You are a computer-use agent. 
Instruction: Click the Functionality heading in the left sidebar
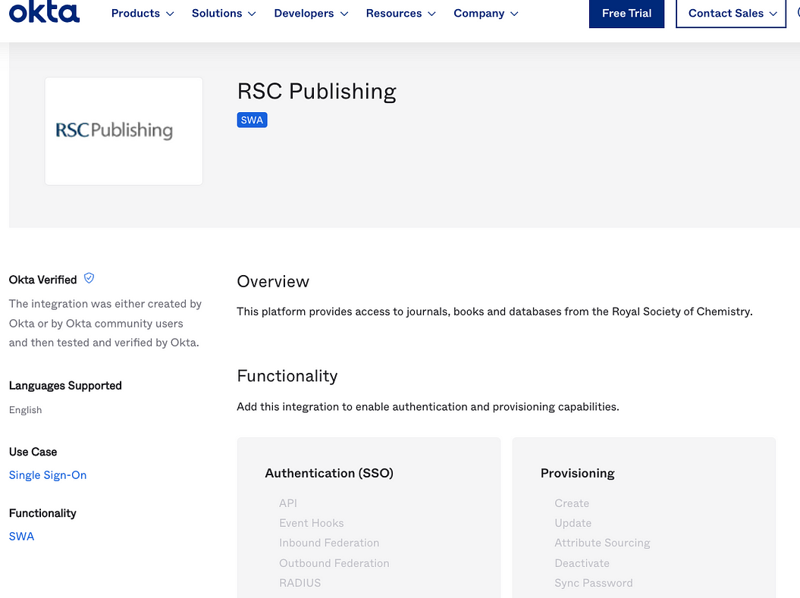pos(43,513)
